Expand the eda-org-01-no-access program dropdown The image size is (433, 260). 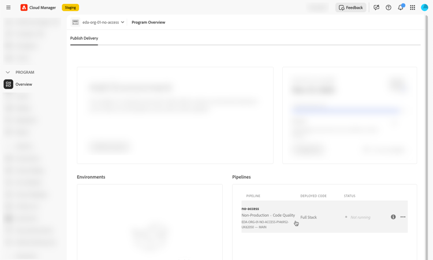[103, 22]
